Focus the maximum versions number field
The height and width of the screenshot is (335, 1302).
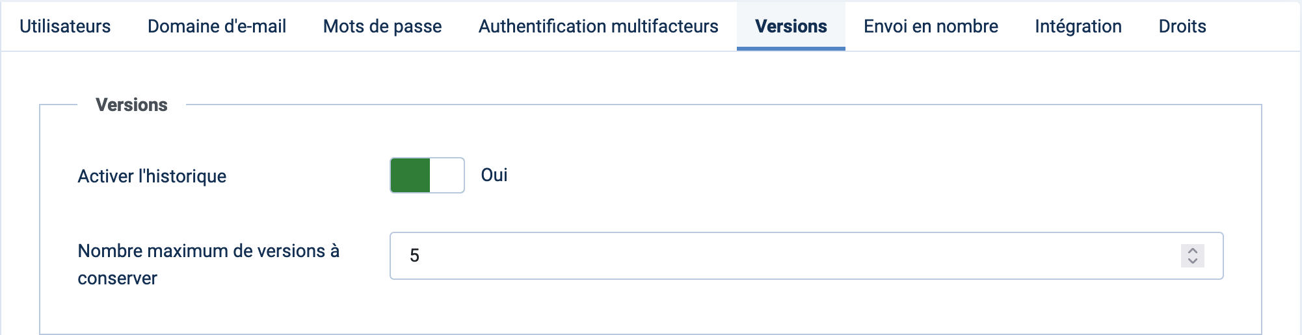tap(806, 256)
